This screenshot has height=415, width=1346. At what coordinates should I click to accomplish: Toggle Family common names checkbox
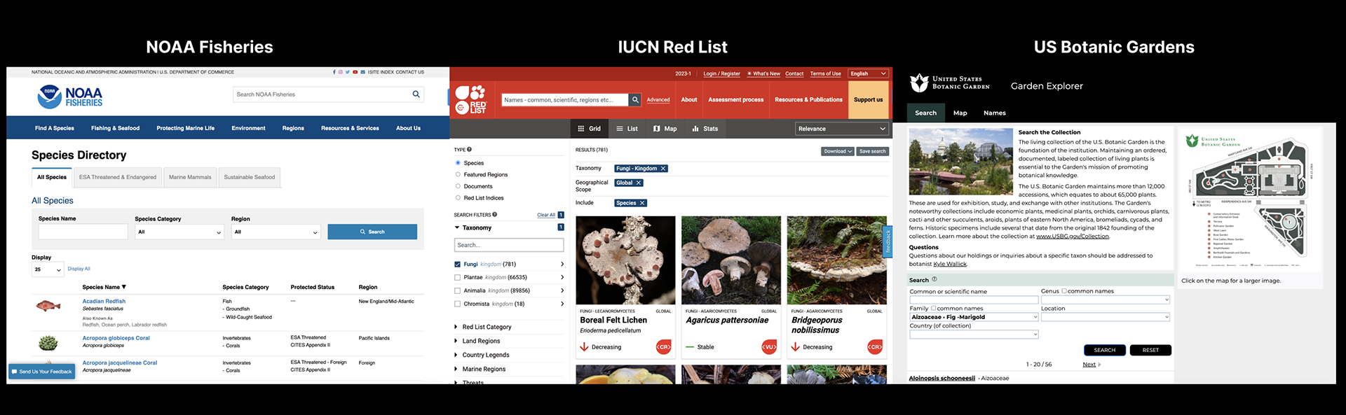[933, 308]
